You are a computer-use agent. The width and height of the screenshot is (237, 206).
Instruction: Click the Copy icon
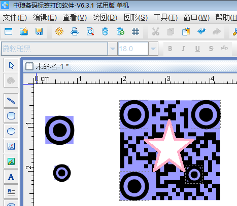click(x=171, y=32)
